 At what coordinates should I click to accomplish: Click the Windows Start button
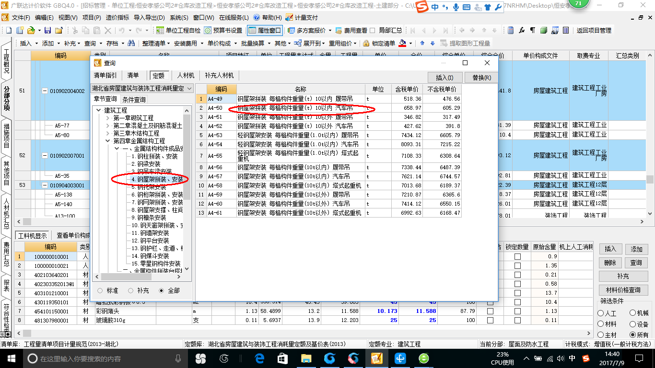pos(11,358)
